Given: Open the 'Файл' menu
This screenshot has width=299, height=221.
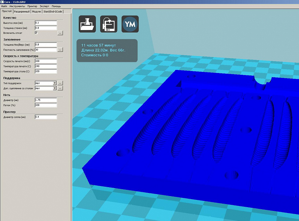Looking at the screenshot, I should [4, 6].
